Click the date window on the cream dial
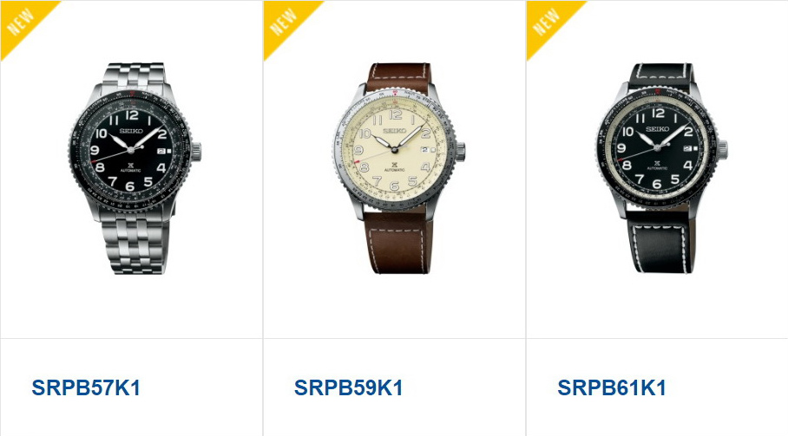 click(x=428, y=149)
